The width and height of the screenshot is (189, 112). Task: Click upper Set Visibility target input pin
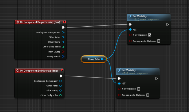coord(130,29)
